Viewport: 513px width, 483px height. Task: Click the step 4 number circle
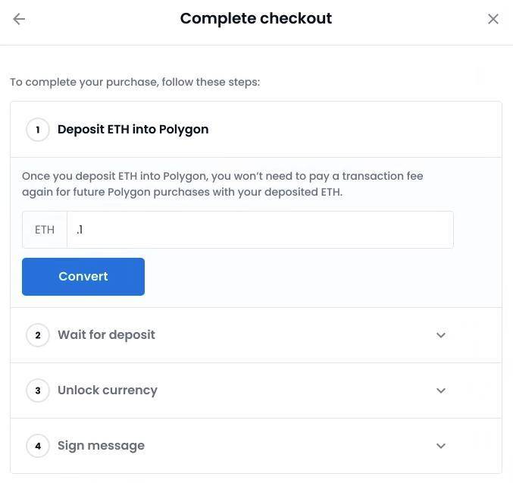coord(38,446)
